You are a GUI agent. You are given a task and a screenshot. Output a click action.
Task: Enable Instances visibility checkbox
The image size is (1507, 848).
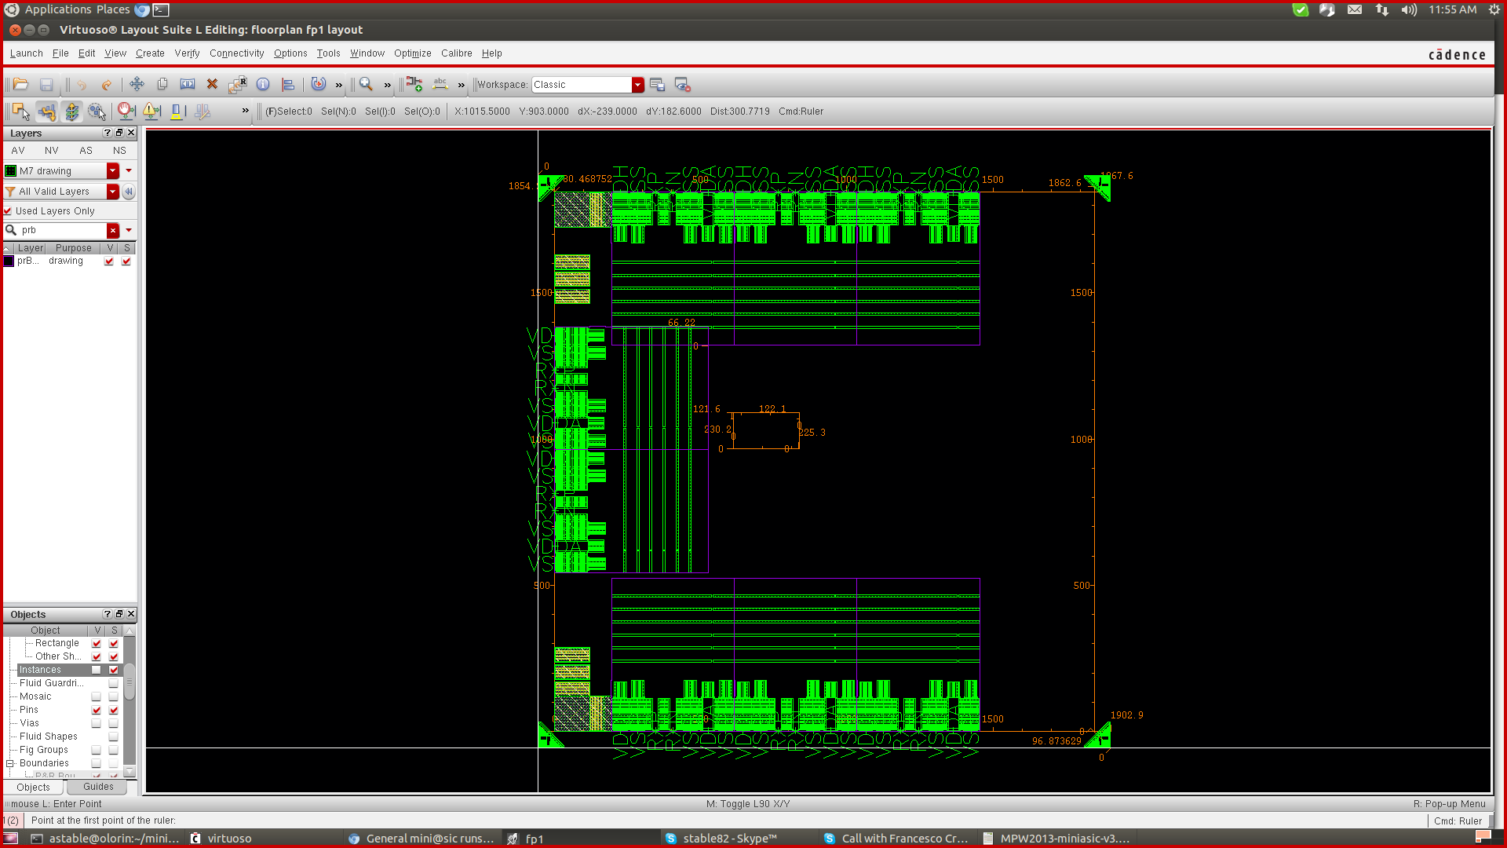pos(97,670)
